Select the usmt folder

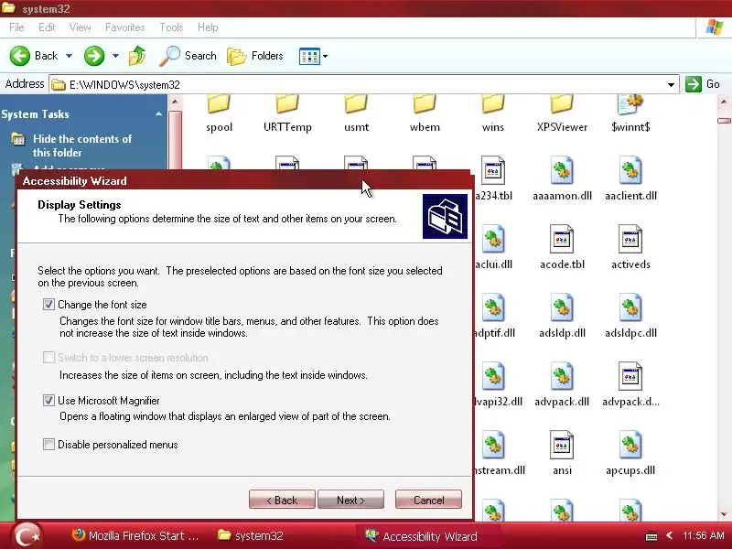tap(356, 113)
